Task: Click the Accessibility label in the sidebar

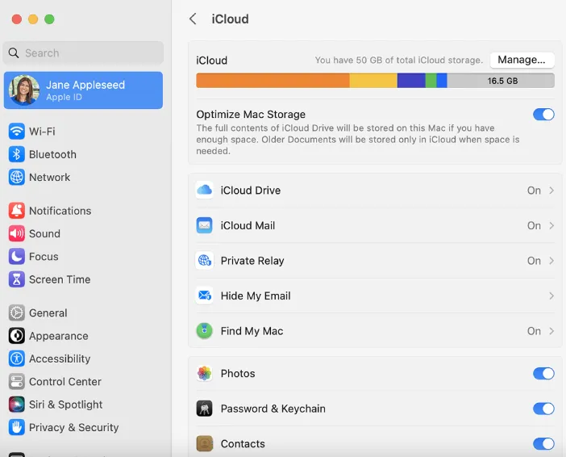Action: [60, 358]
